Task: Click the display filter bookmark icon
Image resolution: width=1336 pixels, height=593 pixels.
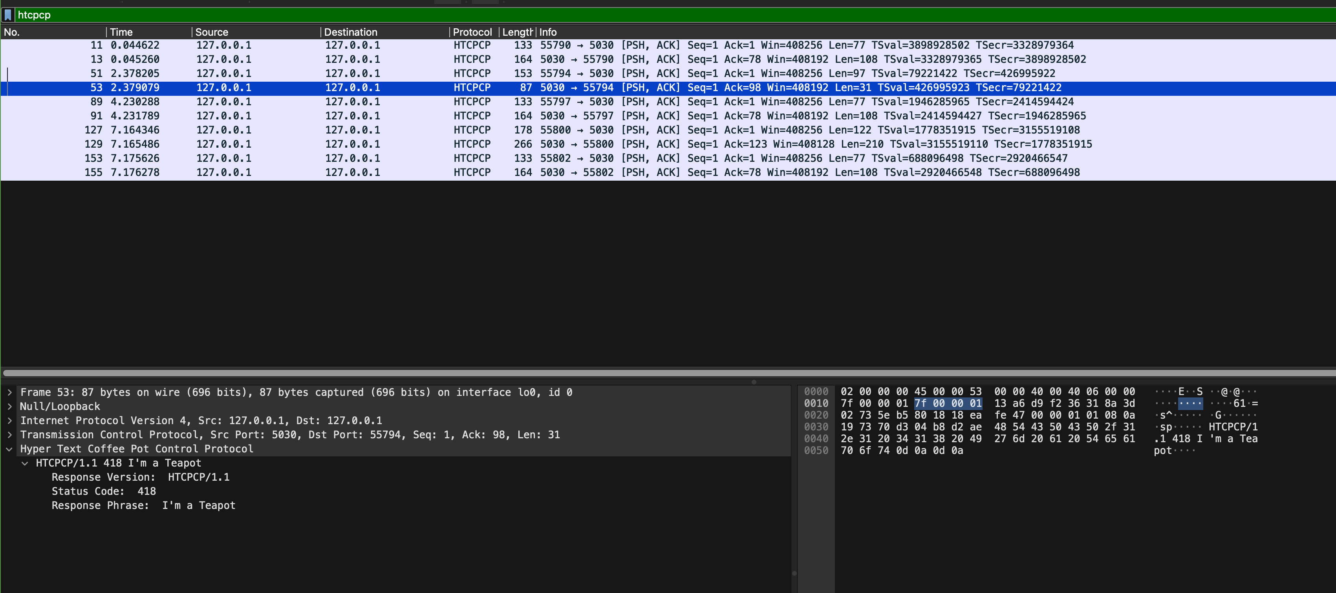Action: [x=8, y=15]
